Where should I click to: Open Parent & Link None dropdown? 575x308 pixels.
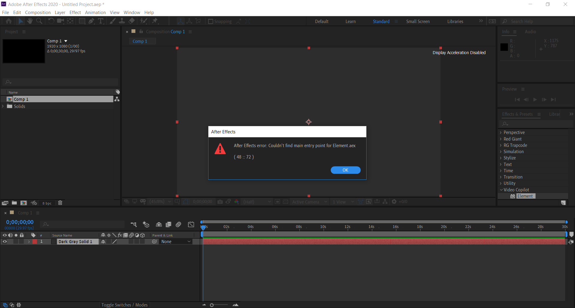176,242
